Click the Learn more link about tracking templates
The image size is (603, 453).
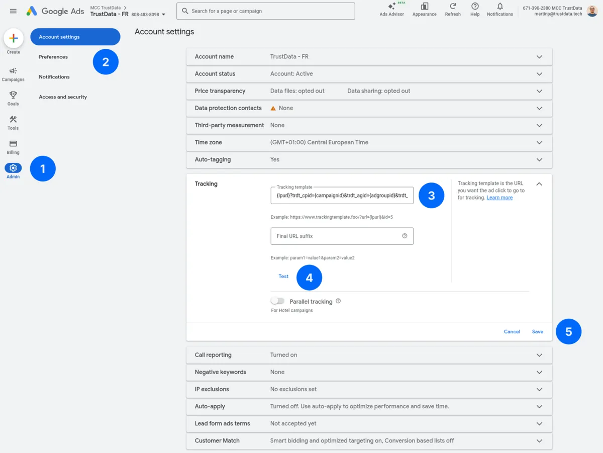tap(499, 197)
